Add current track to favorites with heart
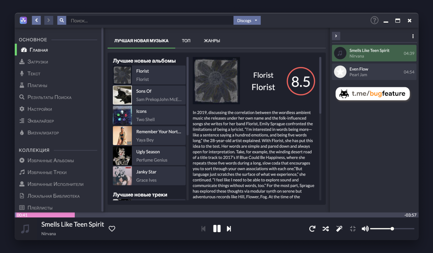The width and height of the screenshot is (433, 253). coord(112,229)
